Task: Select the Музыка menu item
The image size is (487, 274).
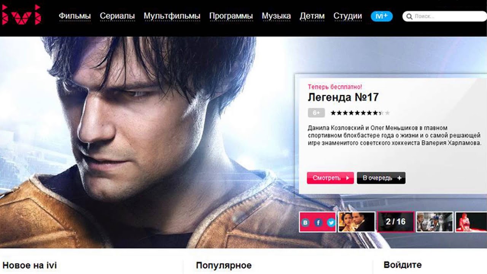Action: click(x=276, y=16)
